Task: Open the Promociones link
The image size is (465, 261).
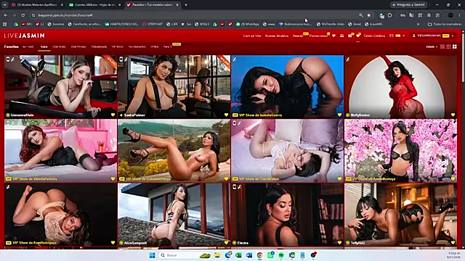Action: pos(318,36)
